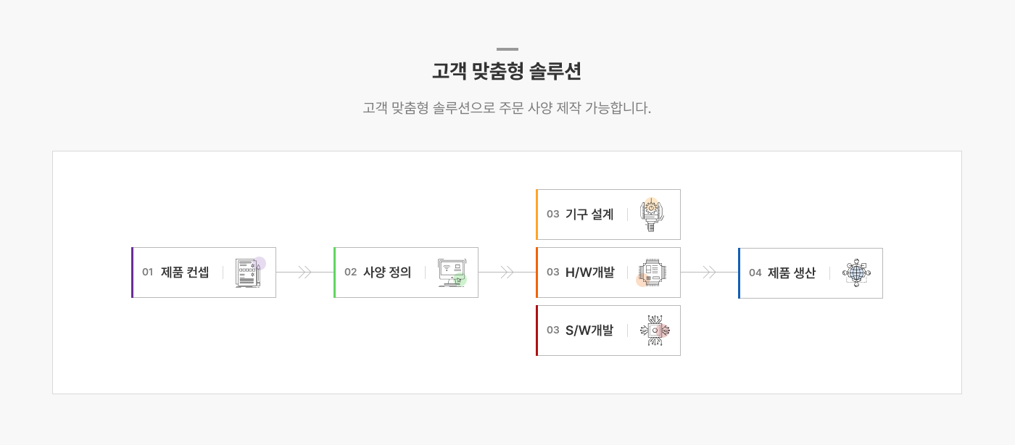Click the chip icon in H/W개발
Image resolution: width=1015 pixels, height=445 pixels.
(x=651, y=273)
